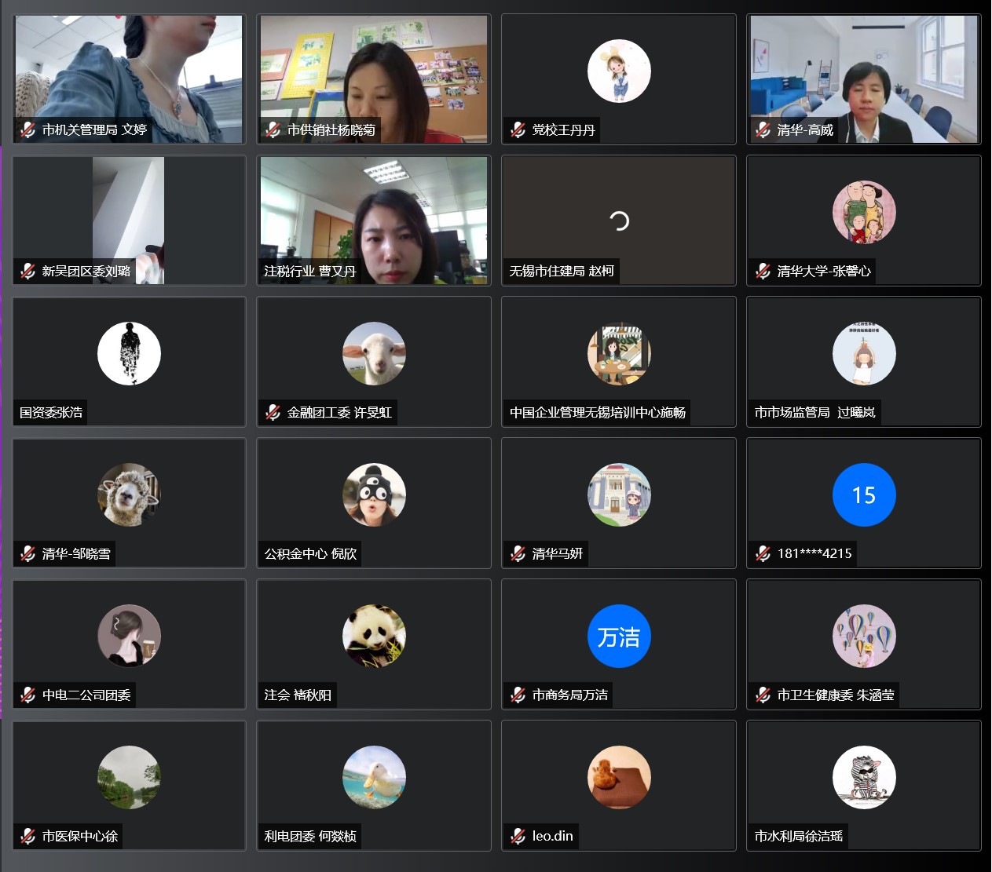Click muted mic icon beside 市机关管理局 文婷
This screenshot has width=992, height=872.
point(27,130)
